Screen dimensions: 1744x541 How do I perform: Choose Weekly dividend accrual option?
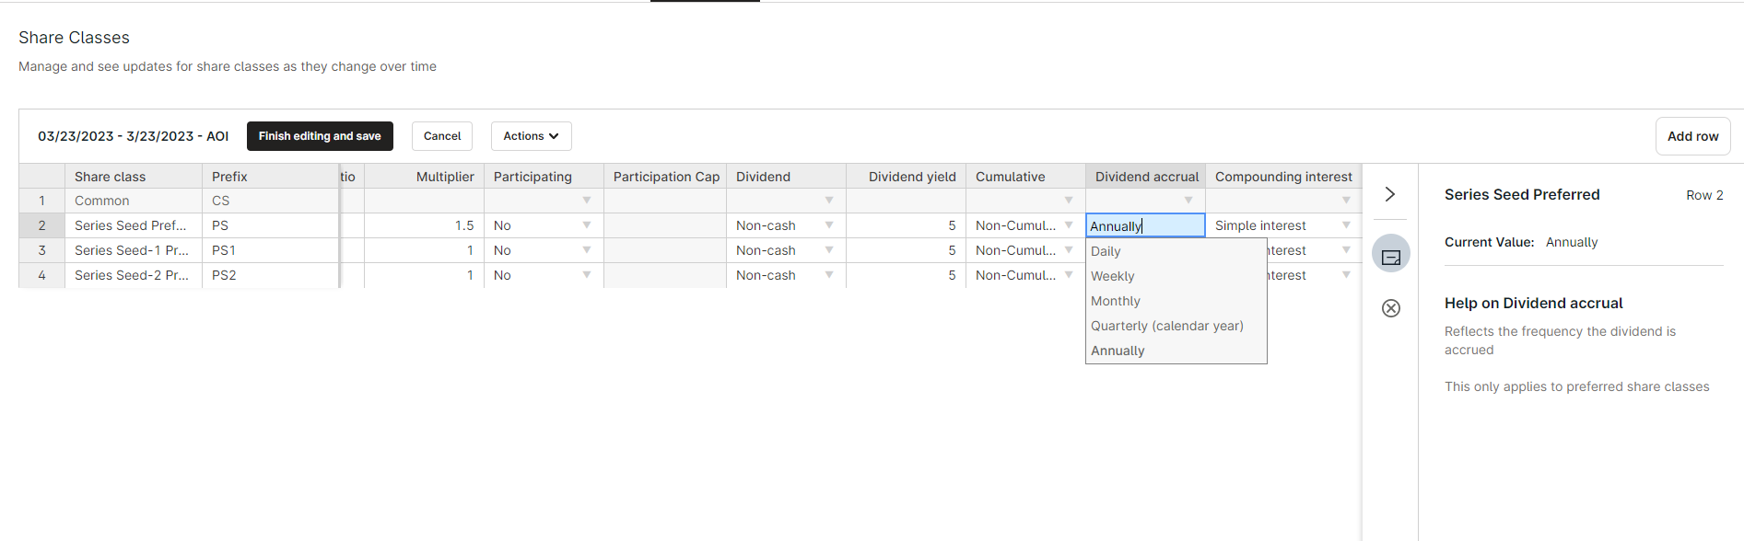1112,276
